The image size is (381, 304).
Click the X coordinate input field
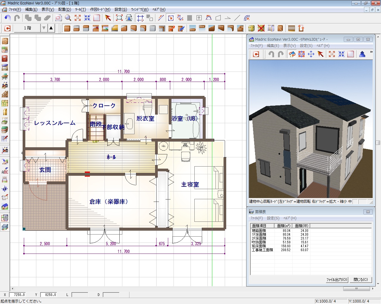tap(18, 295)
